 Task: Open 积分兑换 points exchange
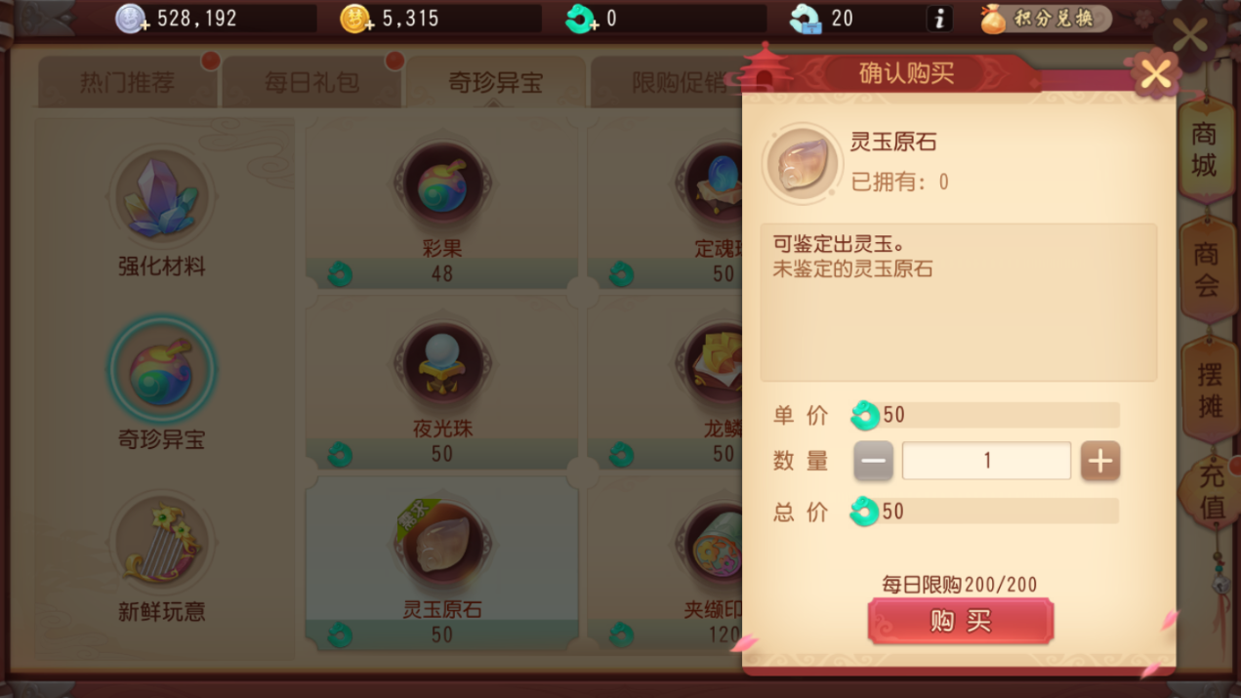point(1045,19)
